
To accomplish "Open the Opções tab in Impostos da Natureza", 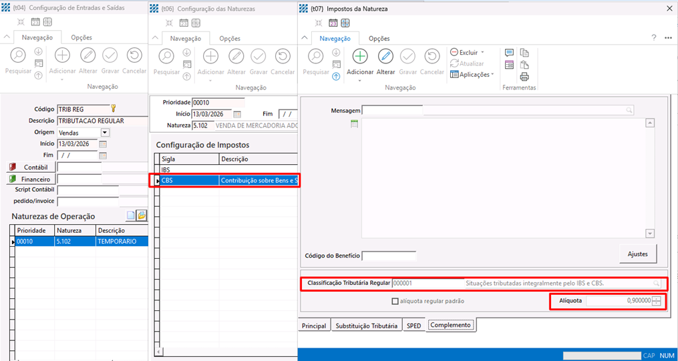I will pos(379,39).
